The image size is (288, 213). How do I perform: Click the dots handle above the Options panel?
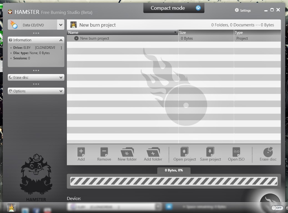point(36,84)
